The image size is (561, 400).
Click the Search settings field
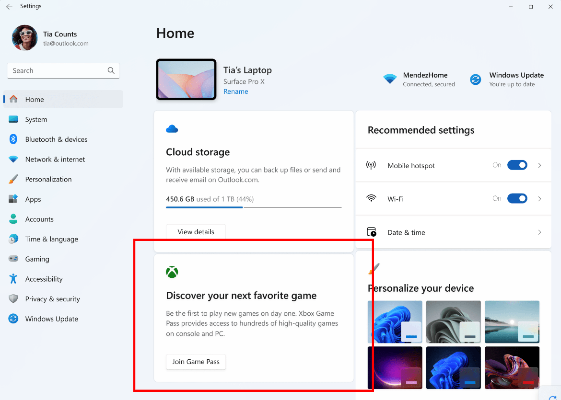pos(63,71)
